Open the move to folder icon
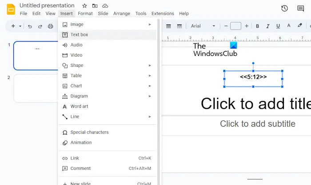Image resolution: width=311 pixels, height=185 pixels. point(95,6)
